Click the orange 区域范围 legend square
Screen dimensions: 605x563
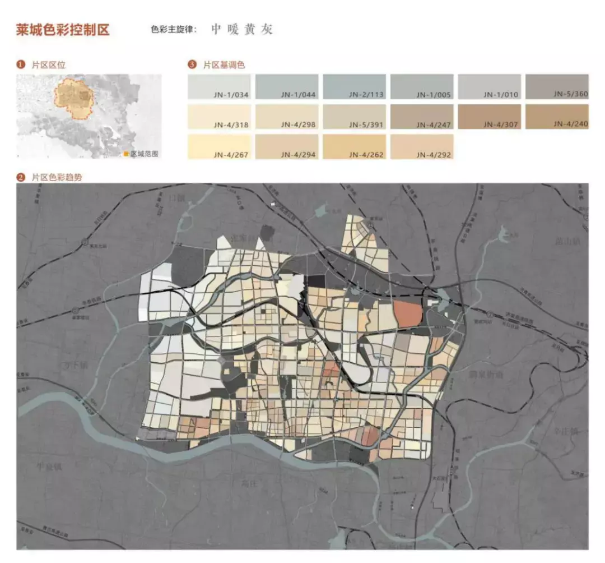(x=126, y=152)
